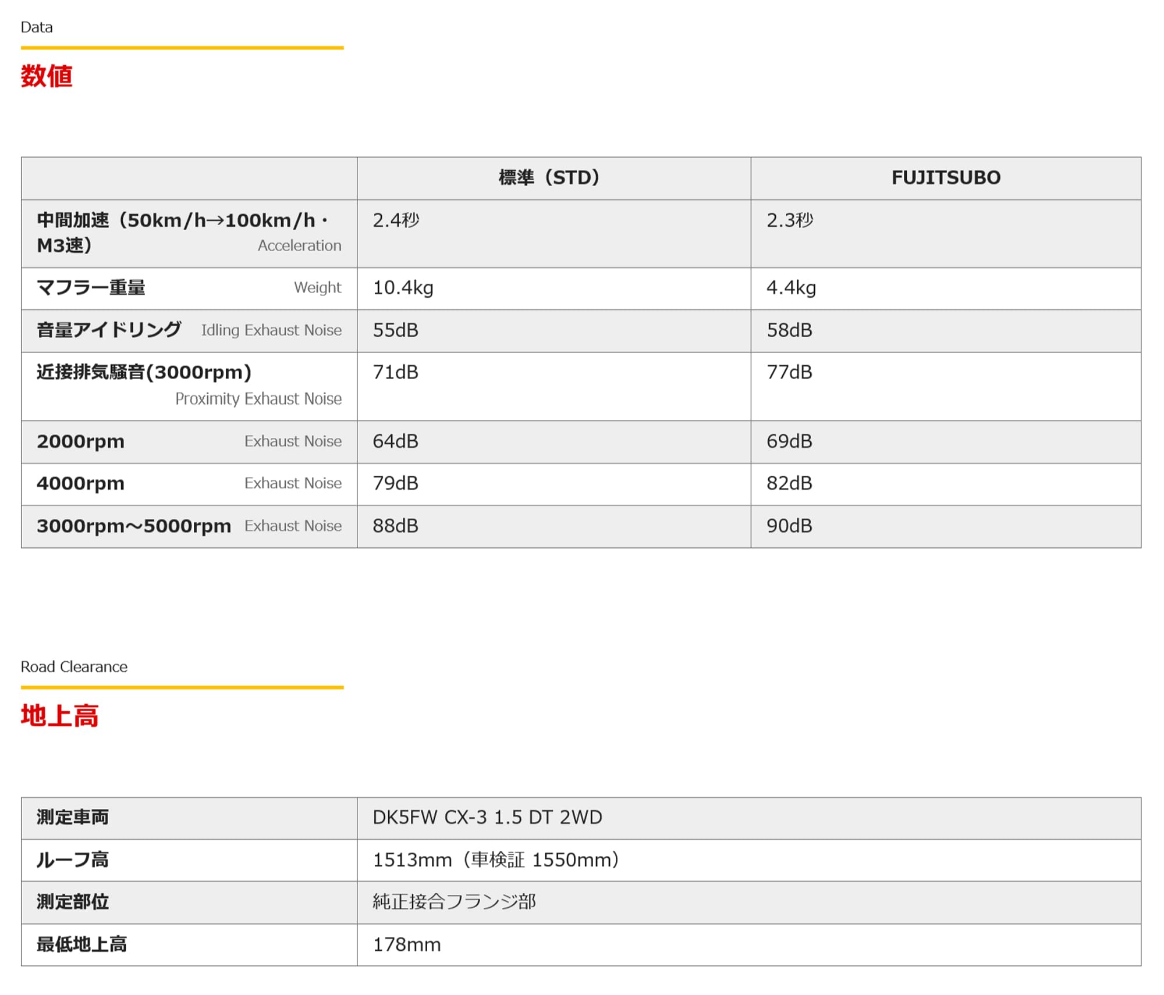The image size is (1164, 995).
Task: Select the 69dB value
Action: click(789, 441)
